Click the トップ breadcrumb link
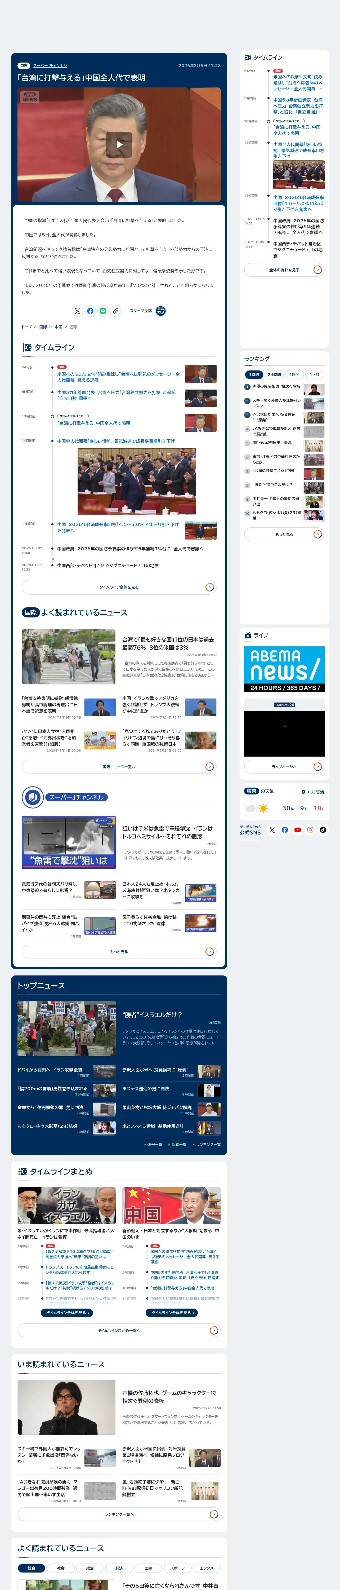 (26, 327)
